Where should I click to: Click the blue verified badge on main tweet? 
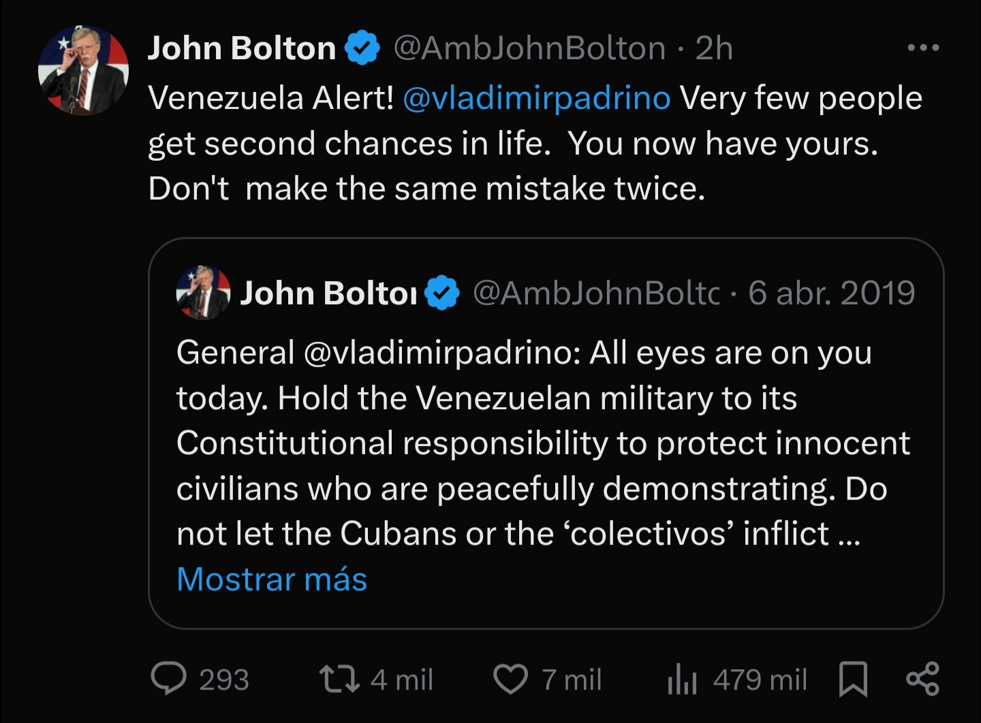[362, 48]
